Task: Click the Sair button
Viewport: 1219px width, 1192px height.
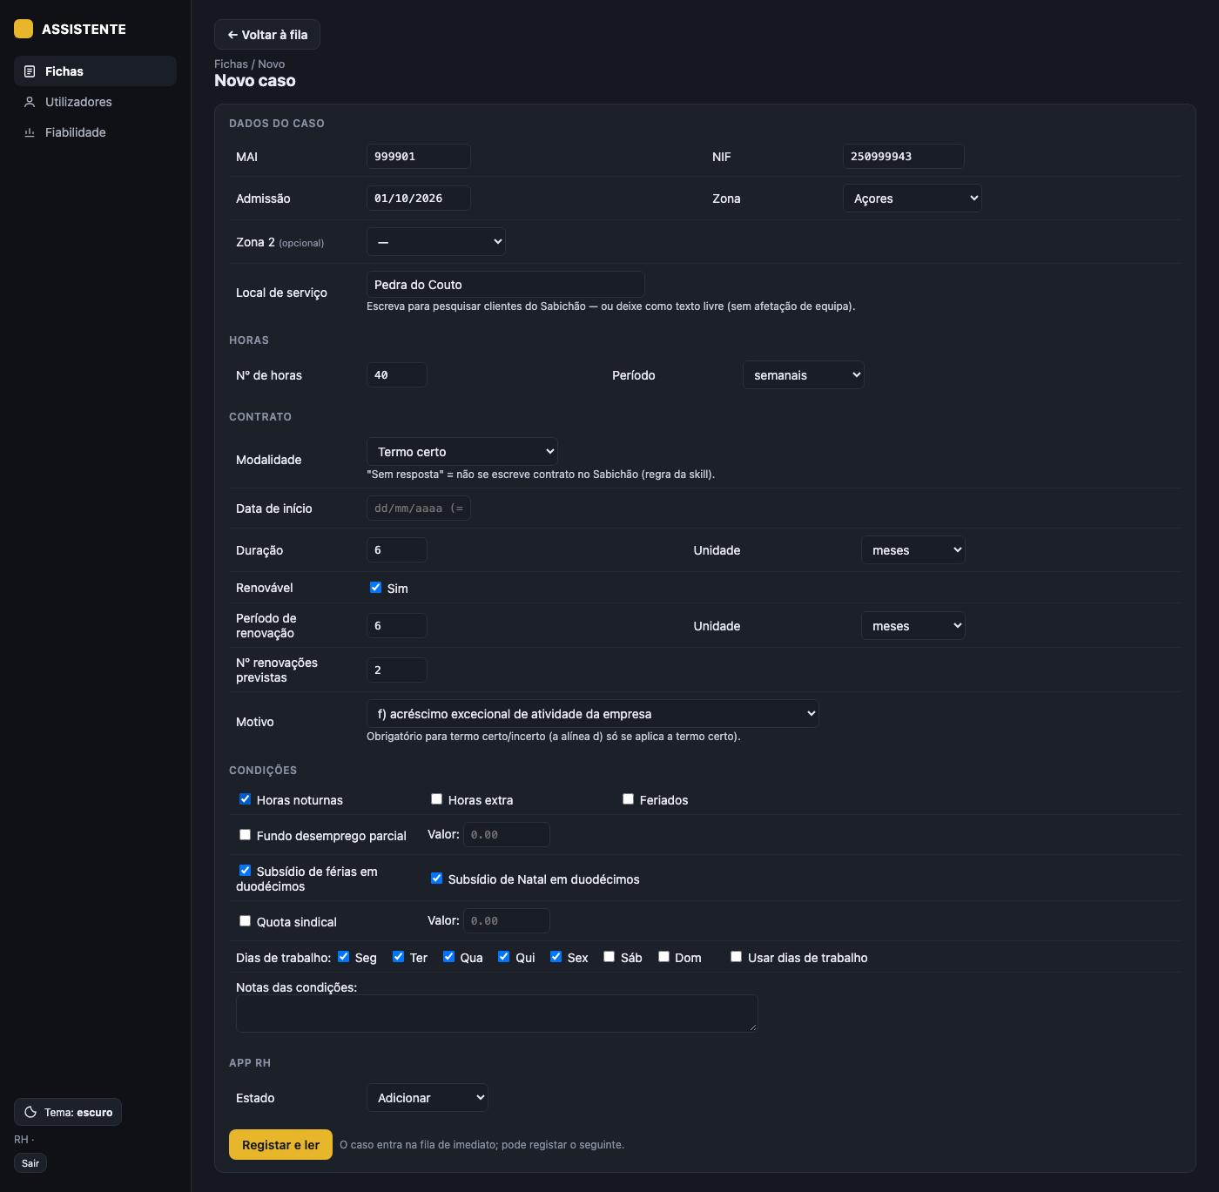Action: point(30,1163)
